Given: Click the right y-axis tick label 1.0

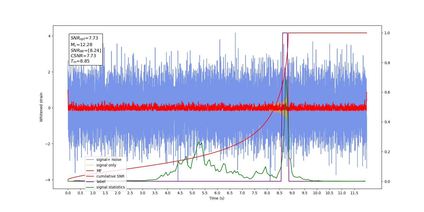Looking at the screenshot, I should 387,33.
